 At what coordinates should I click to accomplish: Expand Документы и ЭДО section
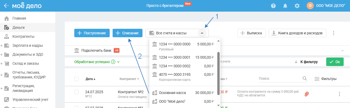(1, 55)
